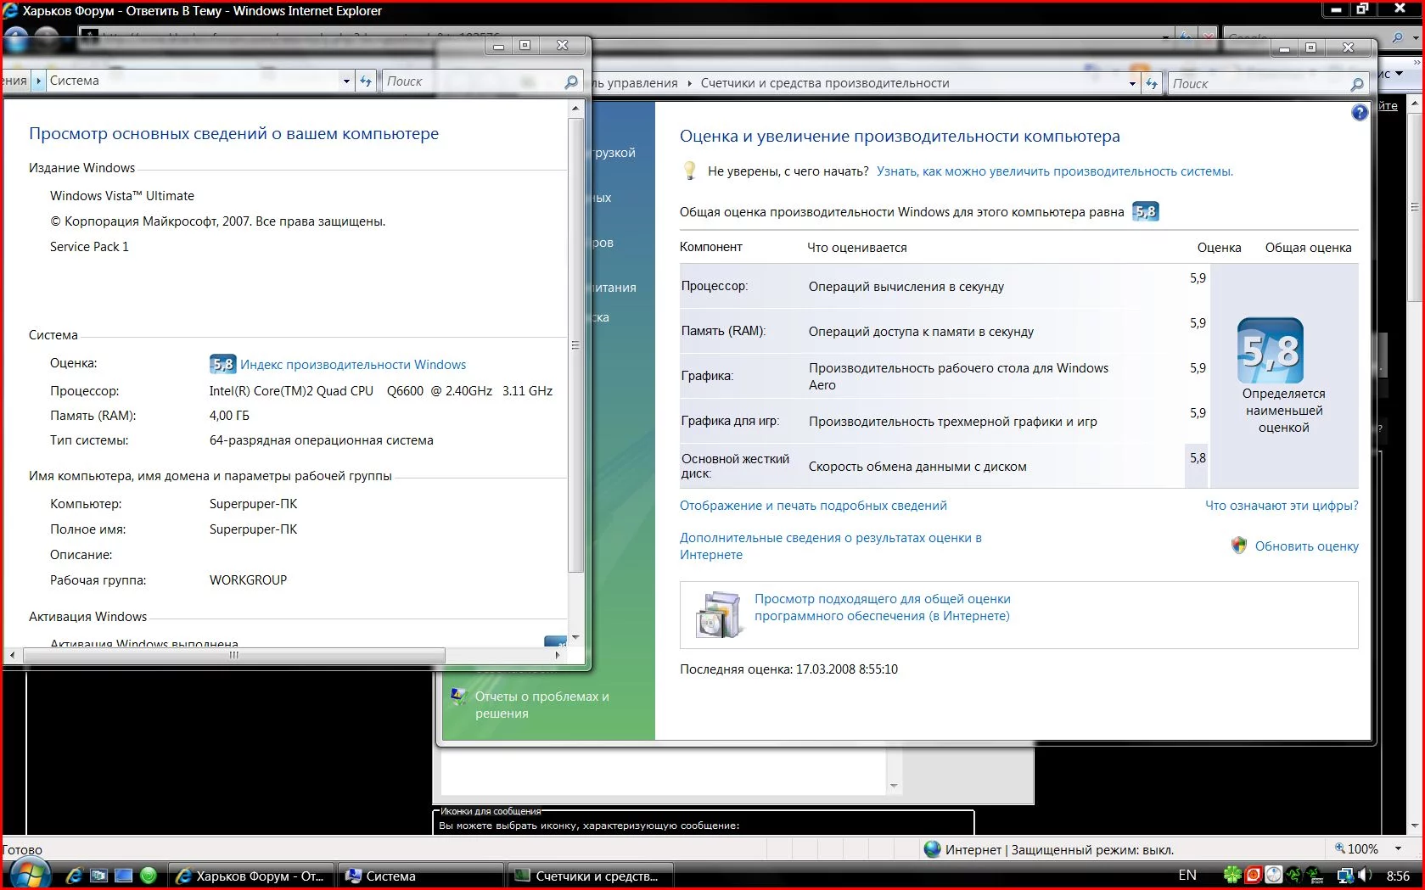
Task: Click the volume speaker tray icon
Action: (x=1365, y=876)
